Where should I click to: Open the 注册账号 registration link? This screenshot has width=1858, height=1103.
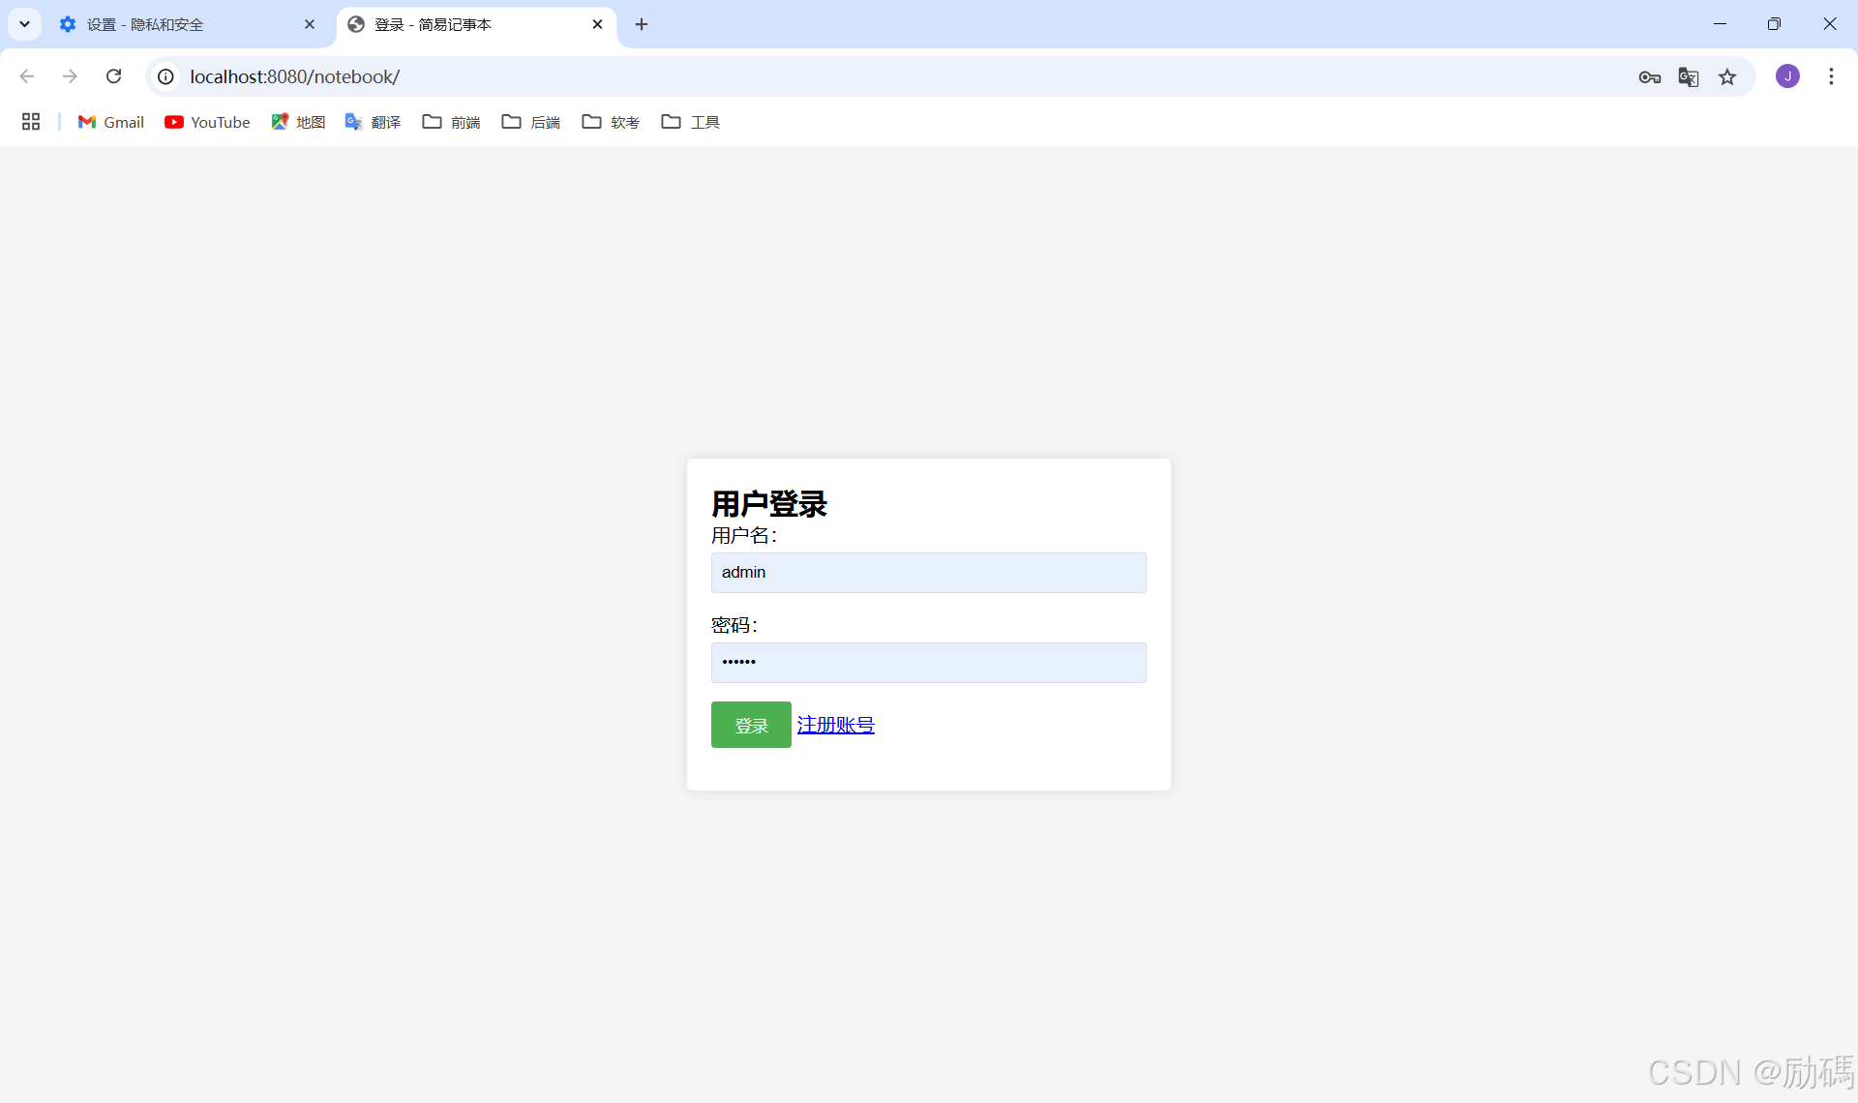pos(835,724)
